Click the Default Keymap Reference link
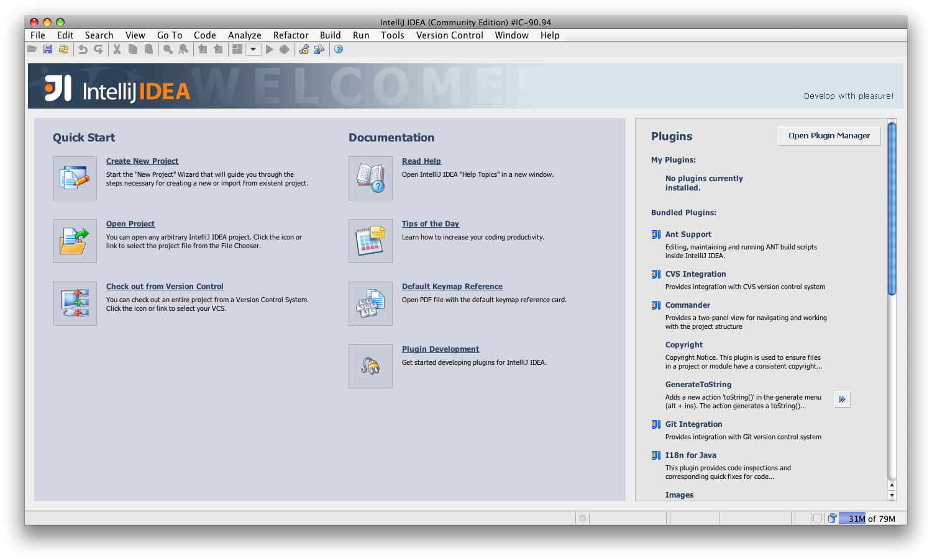 point(452,287)
